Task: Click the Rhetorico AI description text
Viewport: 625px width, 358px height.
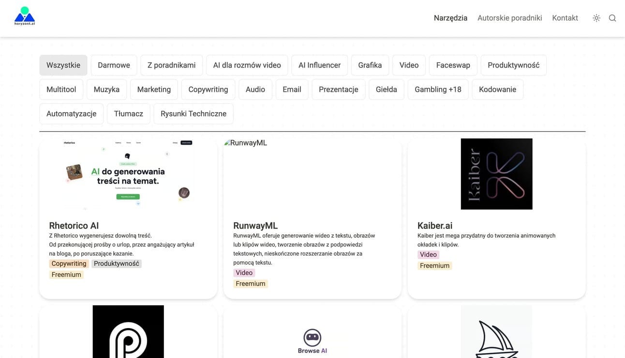Action: (x=122, y=244)
